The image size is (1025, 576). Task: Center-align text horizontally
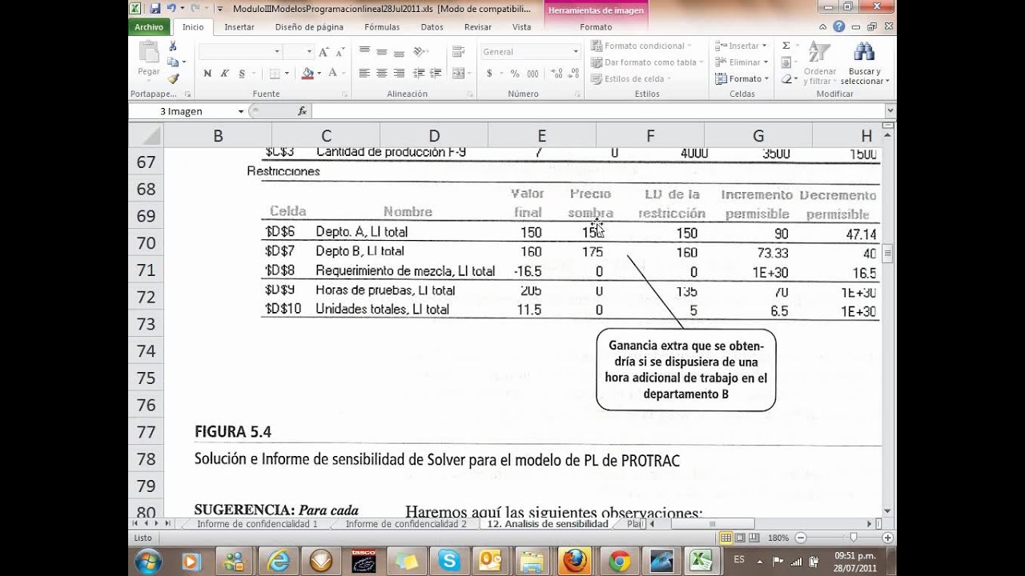tap(381, 73)
